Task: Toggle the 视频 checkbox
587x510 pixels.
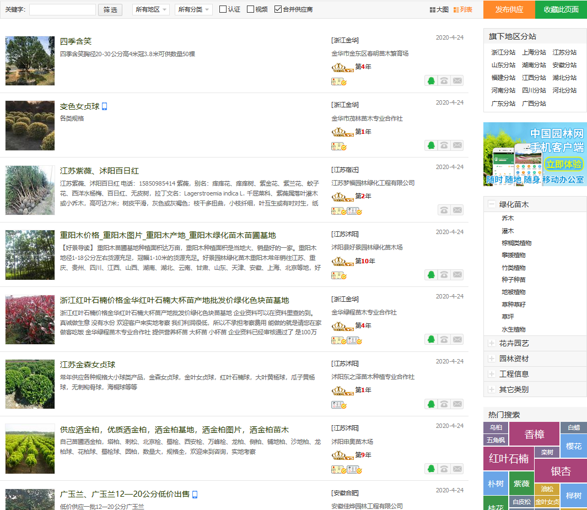Action: pos(250,9)
